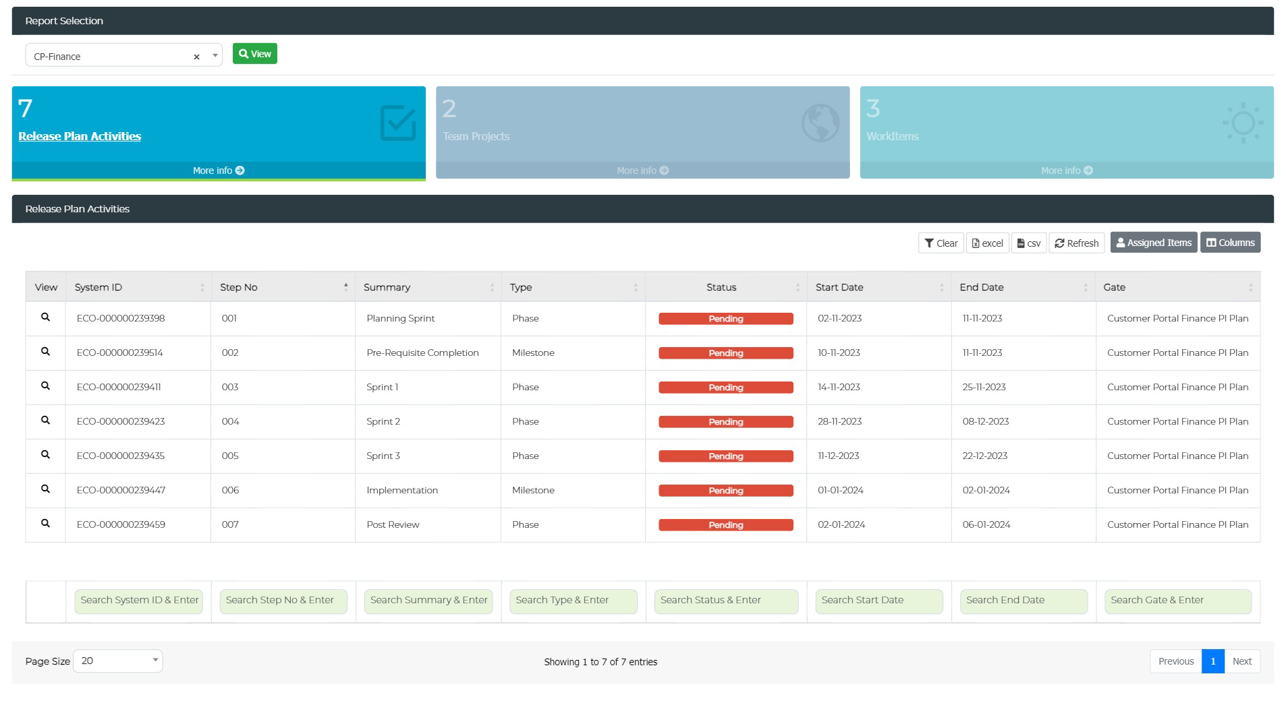The image size is (1286, 701).
Task: Refresh the activities table
Action: 1077,243
